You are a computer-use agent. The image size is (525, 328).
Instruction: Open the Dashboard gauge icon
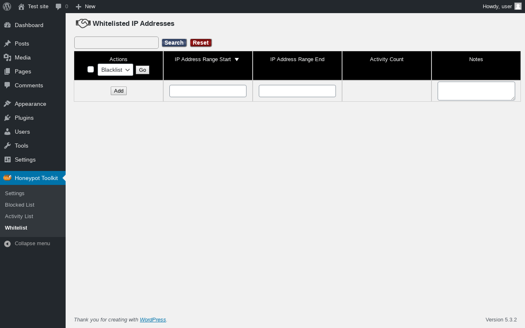point(7,25)
